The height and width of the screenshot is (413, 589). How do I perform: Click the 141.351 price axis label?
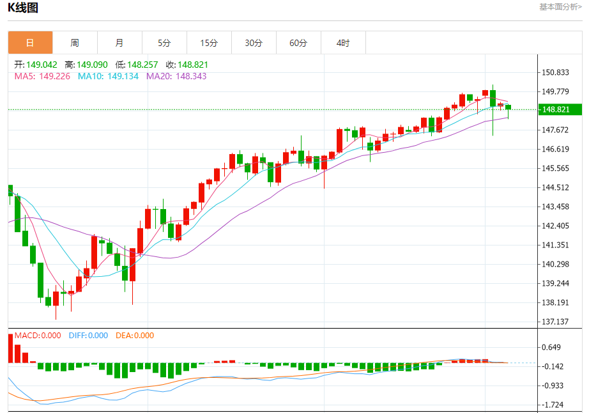(555, 245)
